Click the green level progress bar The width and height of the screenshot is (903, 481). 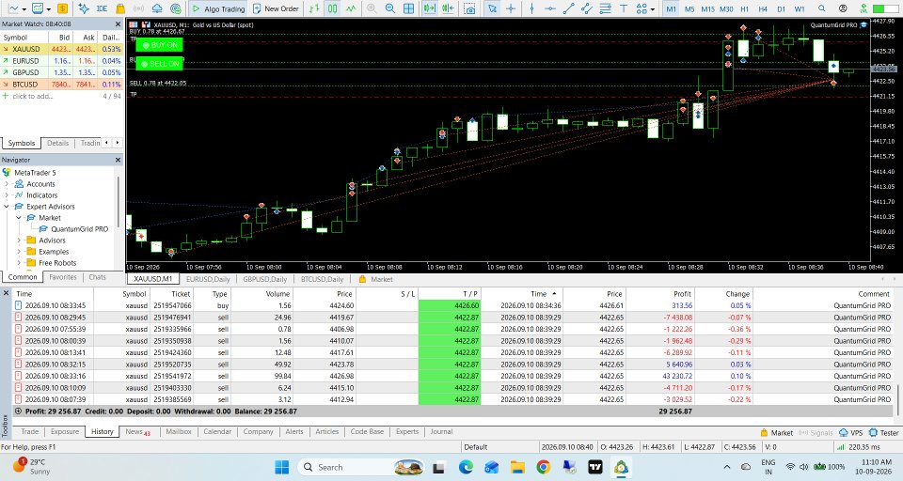[886, 8]
